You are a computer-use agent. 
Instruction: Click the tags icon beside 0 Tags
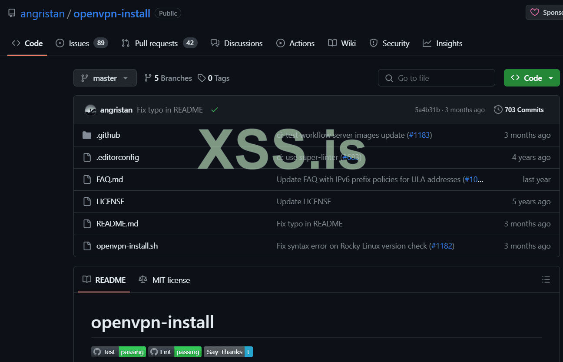click(202, 78)
